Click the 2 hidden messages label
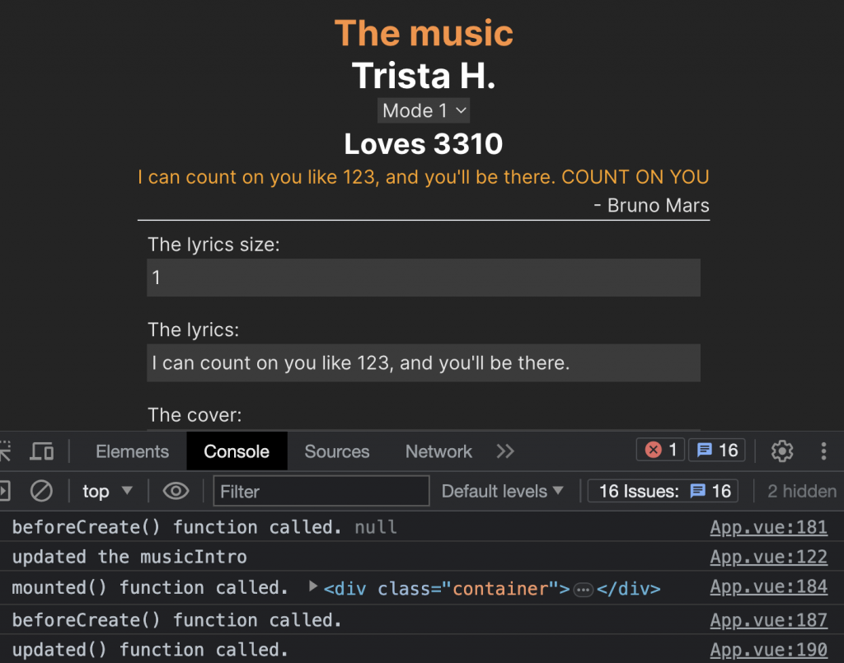Screen dimensions: 844x663 802,491
